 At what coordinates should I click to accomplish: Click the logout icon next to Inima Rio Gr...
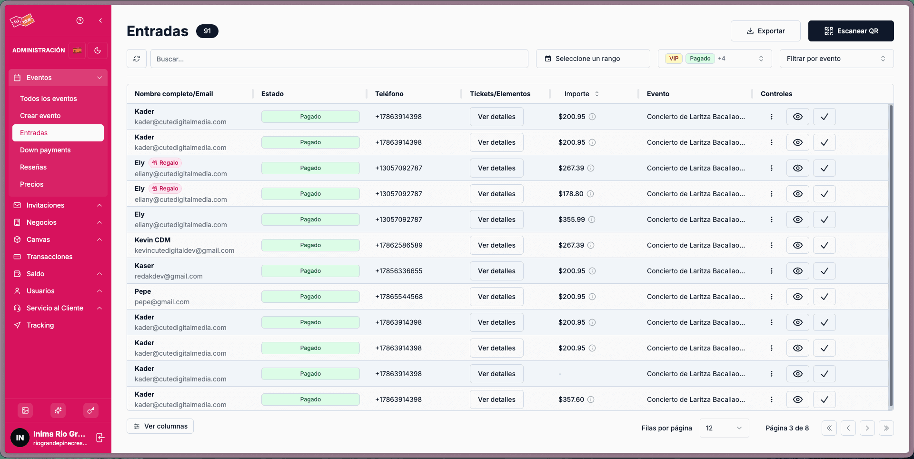click(x=100, y=438)
